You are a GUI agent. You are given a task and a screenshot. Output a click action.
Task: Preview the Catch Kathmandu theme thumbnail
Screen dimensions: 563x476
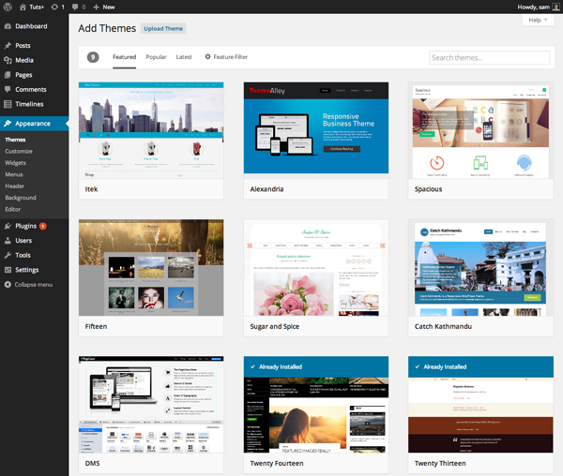tap(480, 267)
